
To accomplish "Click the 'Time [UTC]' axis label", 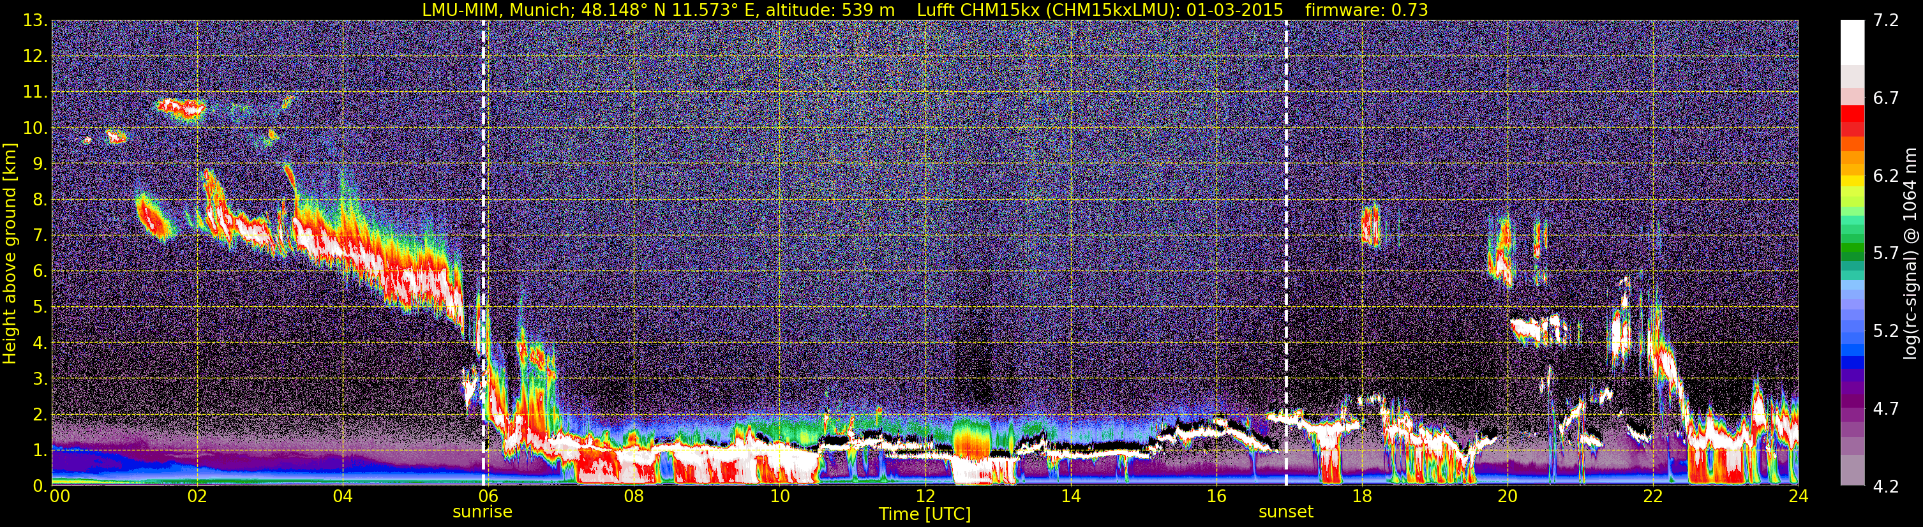I will tap(925, 514).
